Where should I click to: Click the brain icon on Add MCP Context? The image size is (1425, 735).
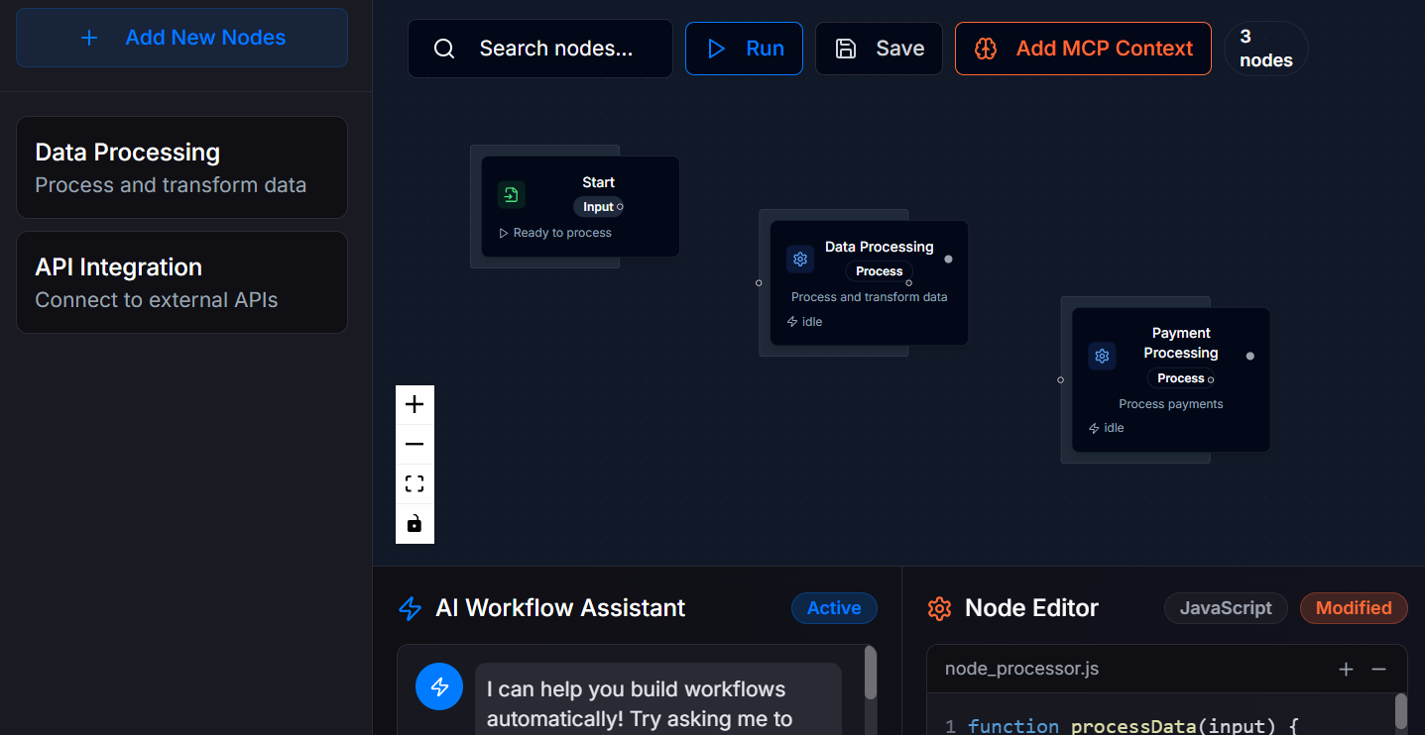tap(986, 49)
